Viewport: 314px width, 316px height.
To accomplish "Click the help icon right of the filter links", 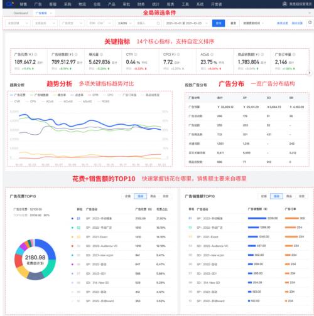I will [x=310, y=23].
